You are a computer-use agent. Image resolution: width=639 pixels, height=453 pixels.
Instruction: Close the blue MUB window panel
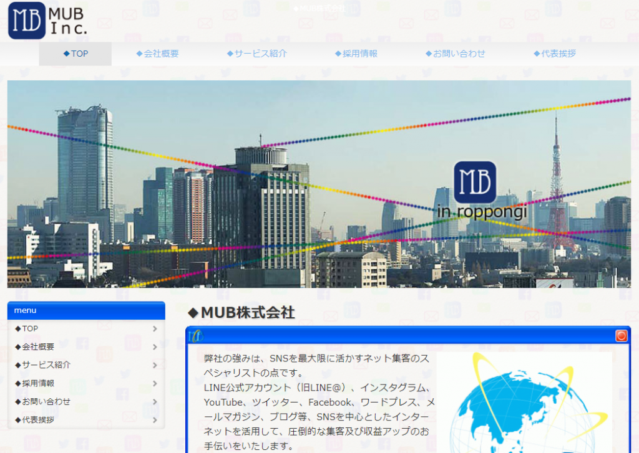click(621, 336)
